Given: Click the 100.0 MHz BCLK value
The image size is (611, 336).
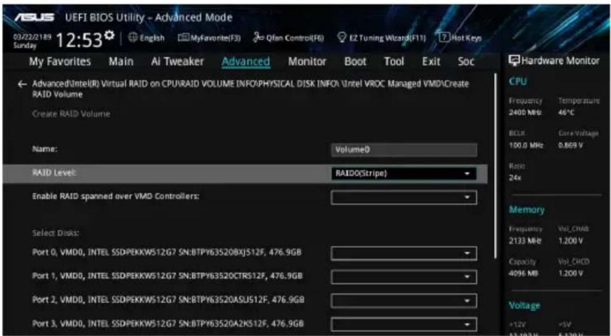Looking at the screenshot, I should point(526,146).
